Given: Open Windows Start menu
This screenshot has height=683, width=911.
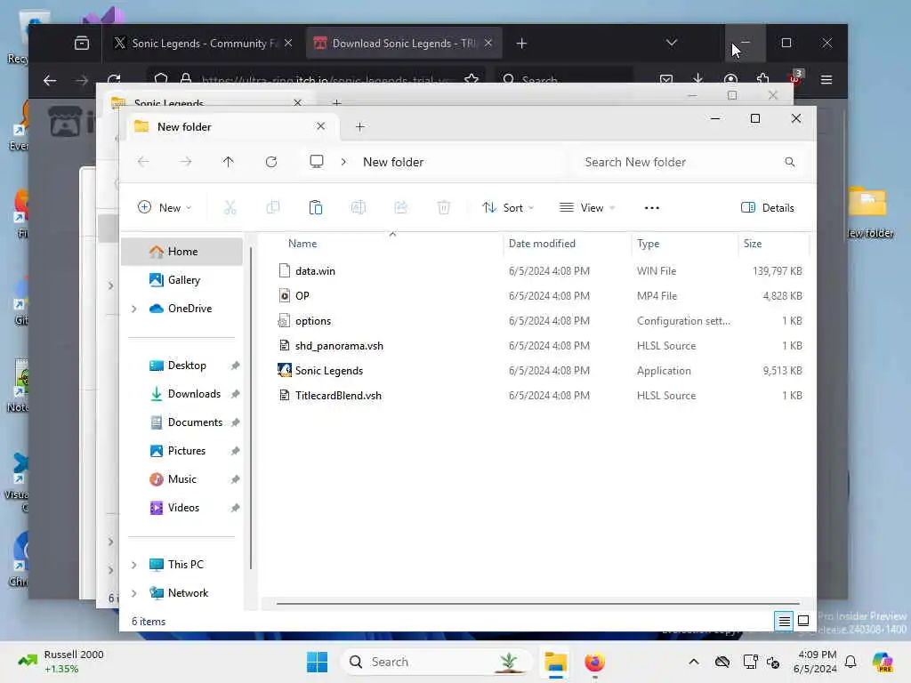Looking at the screenshot, I should click(x=318, y=662).
